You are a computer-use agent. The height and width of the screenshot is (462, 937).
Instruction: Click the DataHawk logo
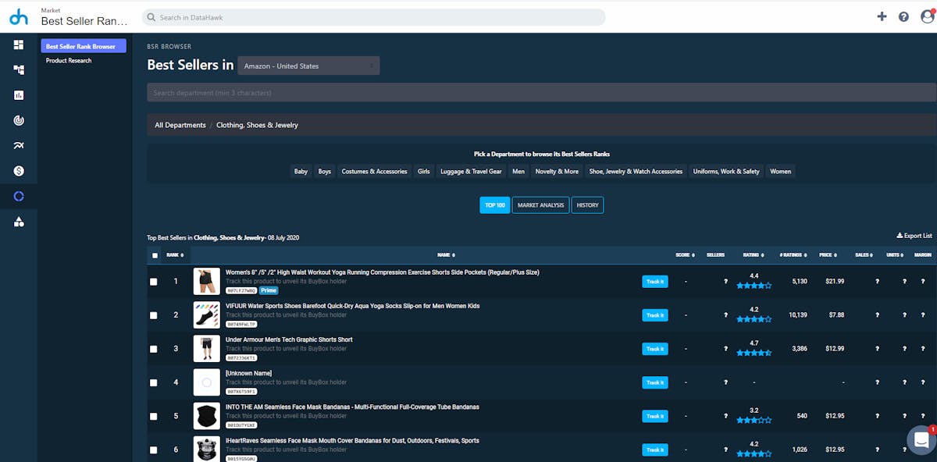click(x=18, y=16)
